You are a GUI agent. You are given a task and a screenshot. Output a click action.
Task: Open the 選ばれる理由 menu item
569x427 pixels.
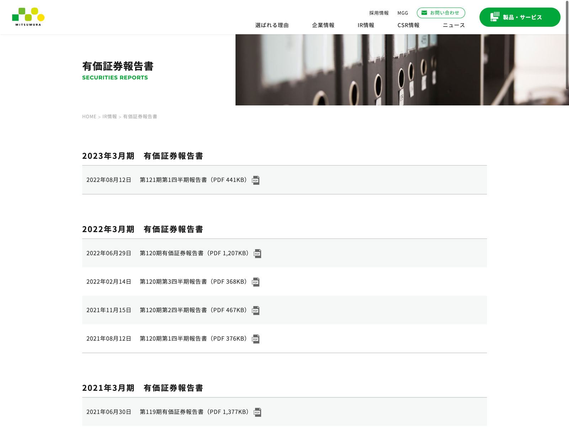(x=272, y=25)
